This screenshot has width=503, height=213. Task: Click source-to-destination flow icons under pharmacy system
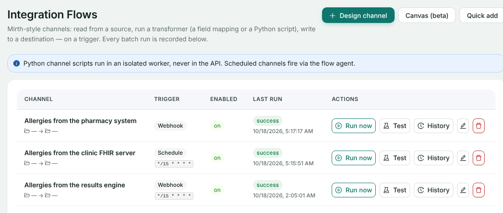click(41, 131)
